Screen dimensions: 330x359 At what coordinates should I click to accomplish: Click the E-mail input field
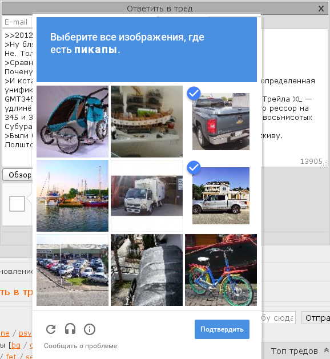[x=17, y=22]
